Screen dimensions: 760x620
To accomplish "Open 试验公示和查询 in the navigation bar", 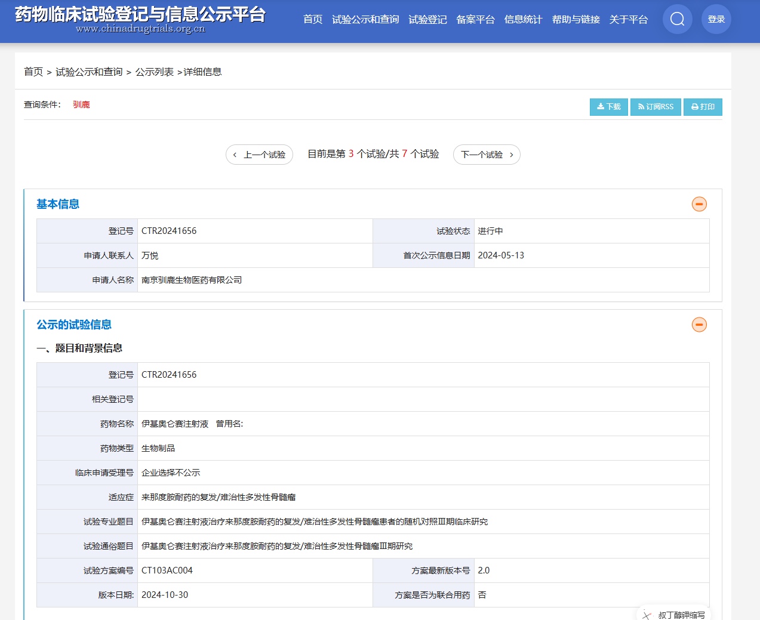I will 365,20.
